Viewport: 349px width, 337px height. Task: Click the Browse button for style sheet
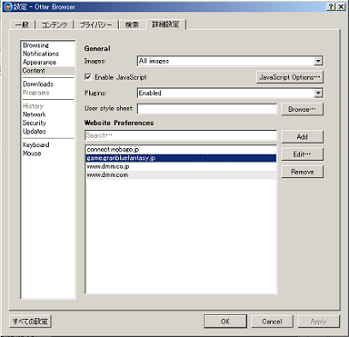(302, 109)
